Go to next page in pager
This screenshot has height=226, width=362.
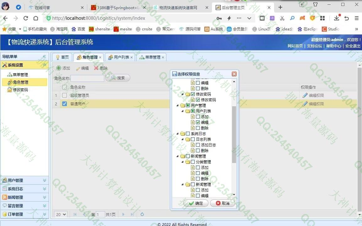point(123,214)
